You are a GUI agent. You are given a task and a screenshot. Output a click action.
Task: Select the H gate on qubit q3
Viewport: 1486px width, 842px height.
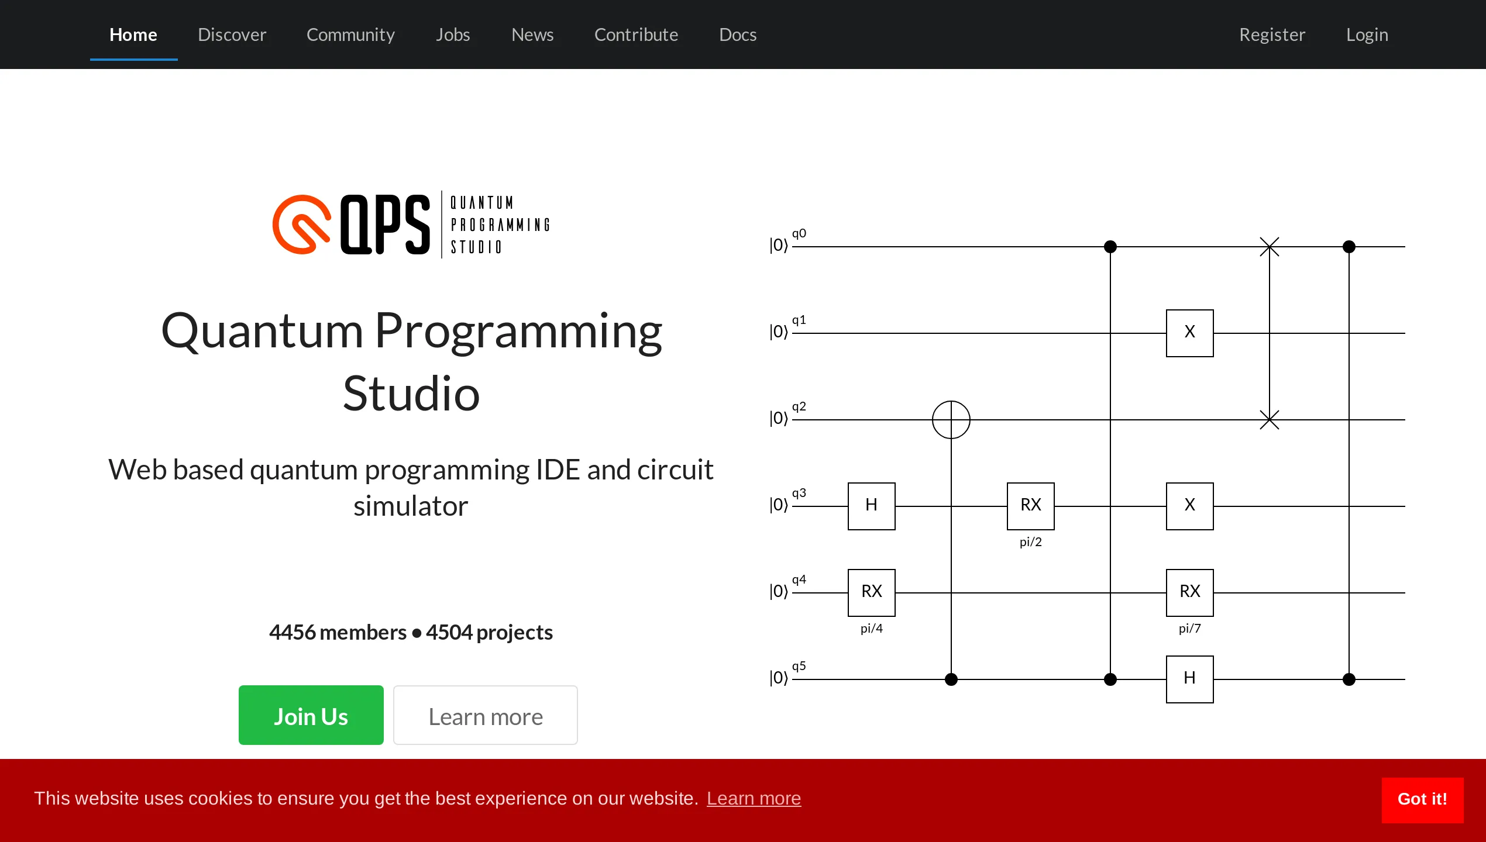871,506
